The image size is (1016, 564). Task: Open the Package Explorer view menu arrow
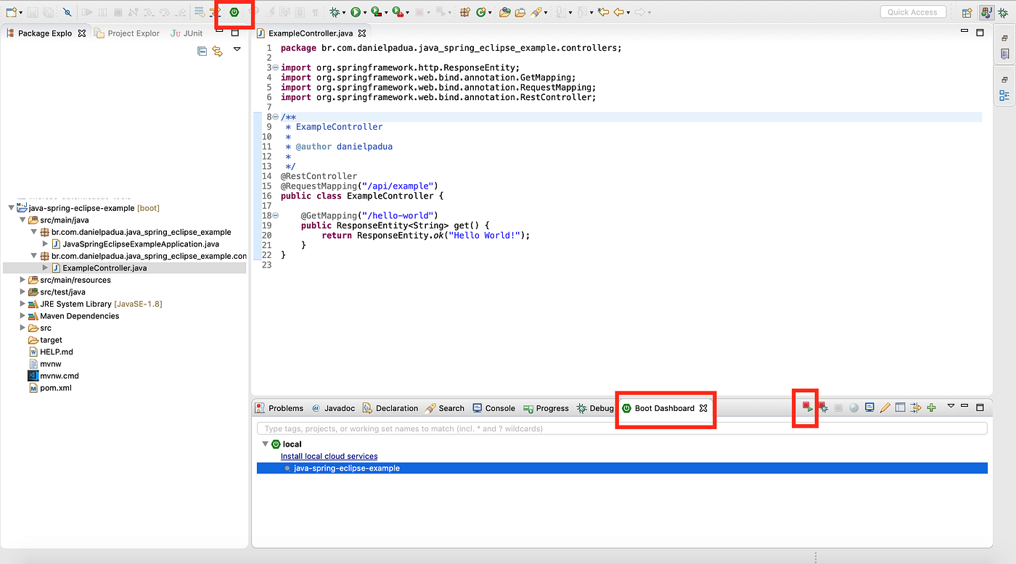[237, 49]
